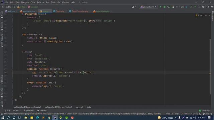Image resolution: width=214 pixels, height=120 pixels.
Task: Show hidden system tray icons chevron
Action: click(176, 118)
